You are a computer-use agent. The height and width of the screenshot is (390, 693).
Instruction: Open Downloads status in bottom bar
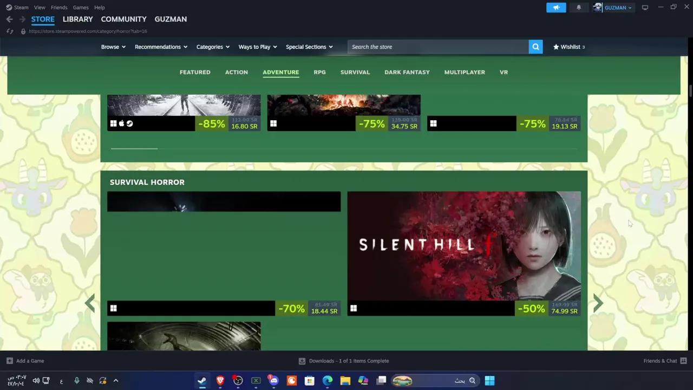pos(344,361)
